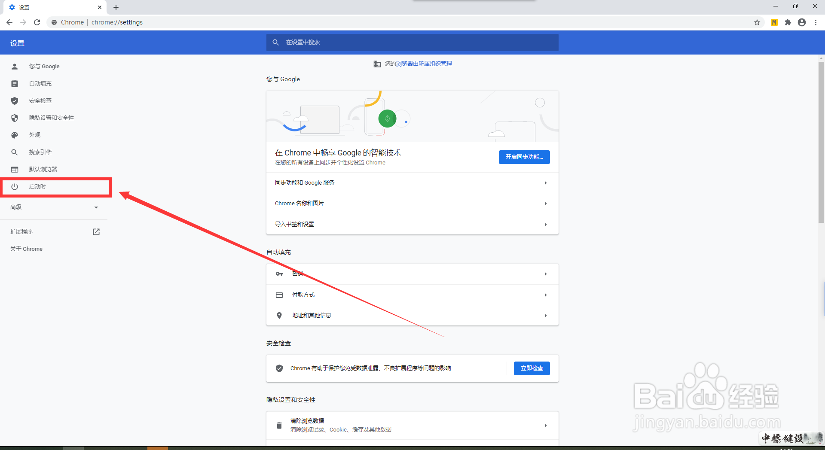Click the shield check icon for 安全检查
Viewport: 825px width, 450px height.
tap(15, 100)
